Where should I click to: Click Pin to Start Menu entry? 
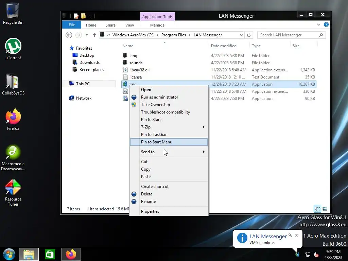click(169, 142)
